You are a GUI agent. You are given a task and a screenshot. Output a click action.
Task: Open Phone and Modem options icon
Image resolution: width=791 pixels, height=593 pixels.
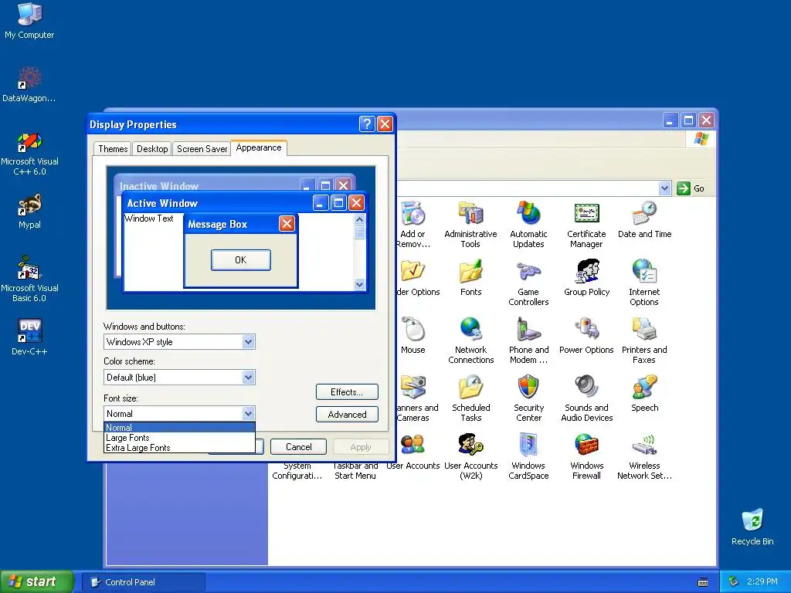click(x=528, y=341)
